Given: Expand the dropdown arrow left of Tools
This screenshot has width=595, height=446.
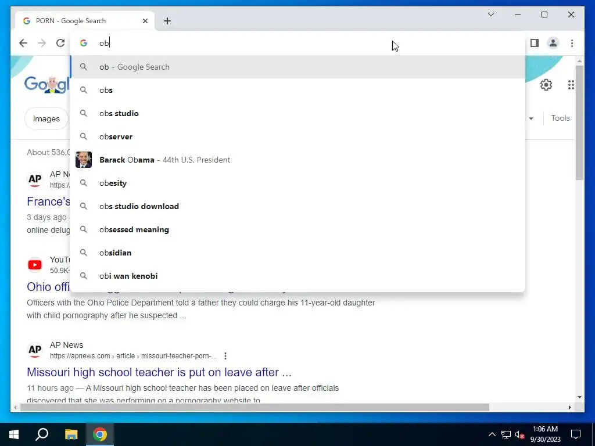Looking at the screenshot, I should coord(531,118).
